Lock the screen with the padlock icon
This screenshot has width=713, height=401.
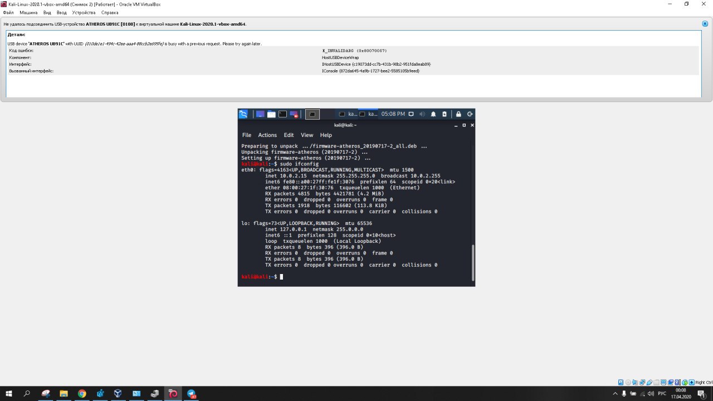pyautogui.click(x=459, y=114)
